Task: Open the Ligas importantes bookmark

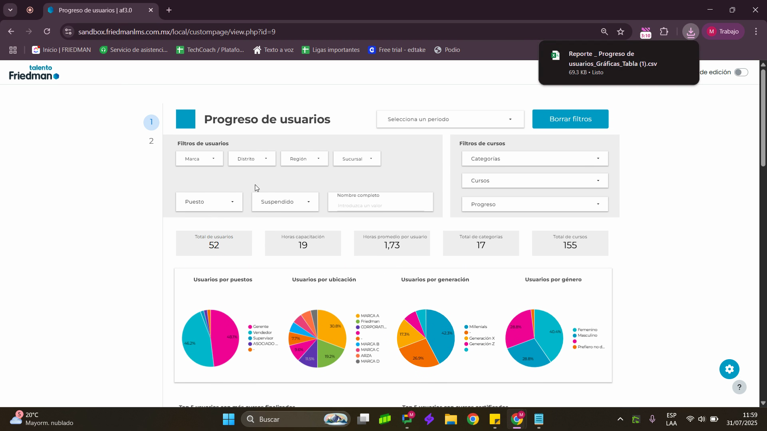Action: coord(331,50)
